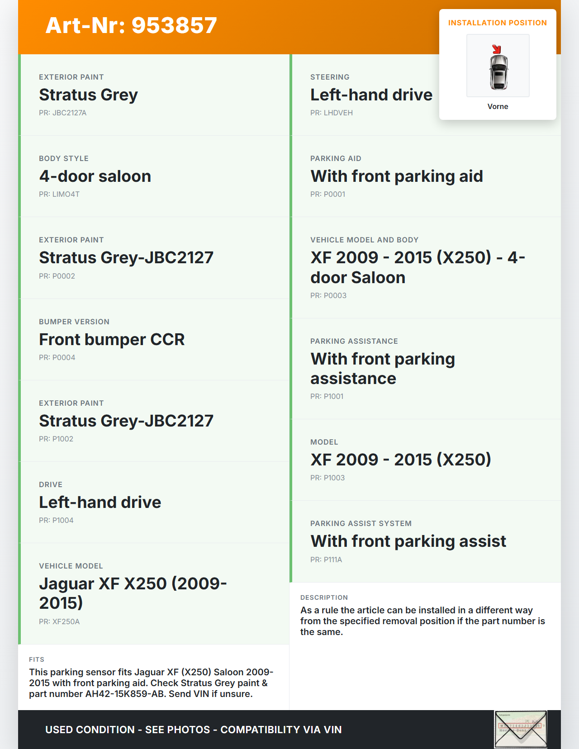
Task: Click the red arrow on the car diagram
Action: coord(497,49)
